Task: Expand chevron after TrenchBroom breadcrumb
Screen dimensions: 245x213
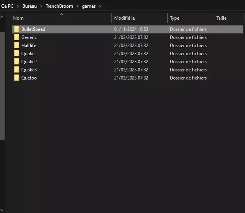Action: coord(77,7)
